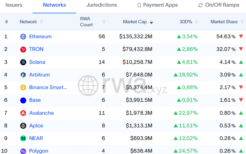Click Arbitrum's market cap $7,648.0M
The image size is (246, 154).
coord(139,75)
